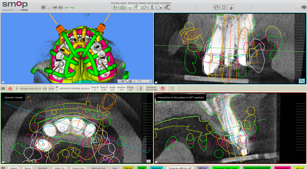Toggle Abutment visibility button
Image resolution: width=307 pixels, height=169 pixels.
pyautogui.click(x=43, y=168)
